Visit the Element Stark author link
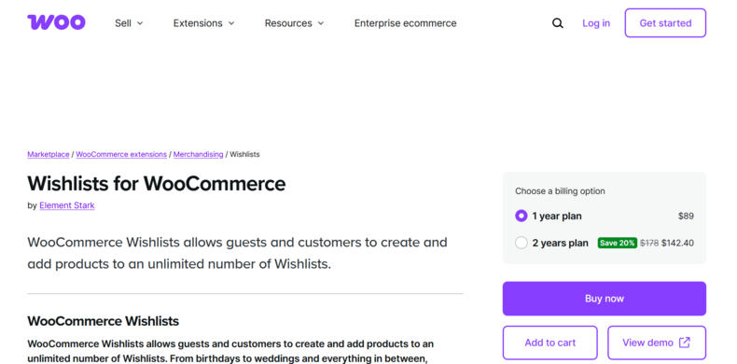Screen dimensions: 737x364 click(x=67, y=205)
